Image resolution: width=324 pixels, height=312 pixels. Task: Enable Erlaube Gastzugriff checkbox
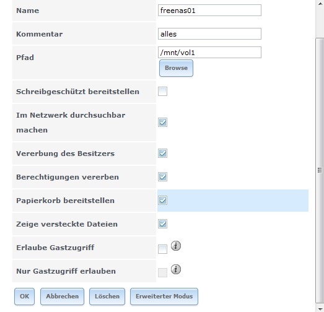(163, 249)
